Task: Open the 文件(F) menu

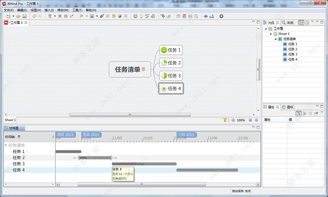Action: [x=9, y=10]
